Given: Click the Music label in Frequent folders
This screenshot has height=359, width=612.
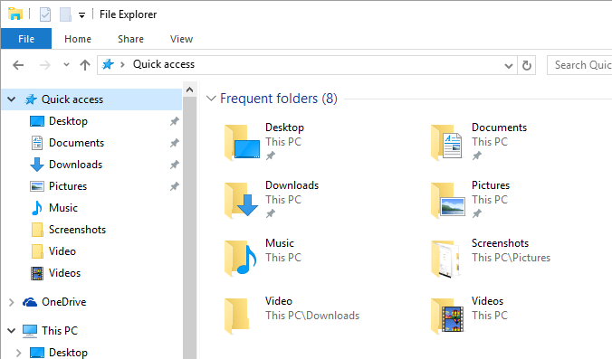Looking at the screenshot, I should 280,243.
